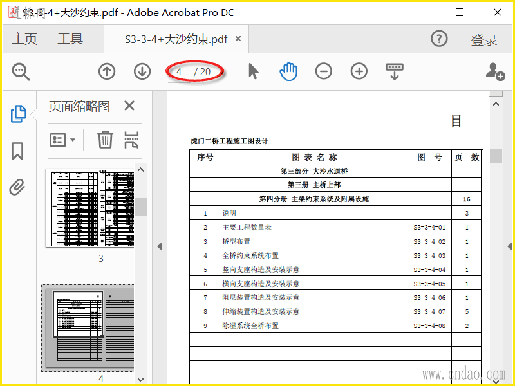
Task: Click the 说明 row in the table
Action: click(x=335, y=213)
